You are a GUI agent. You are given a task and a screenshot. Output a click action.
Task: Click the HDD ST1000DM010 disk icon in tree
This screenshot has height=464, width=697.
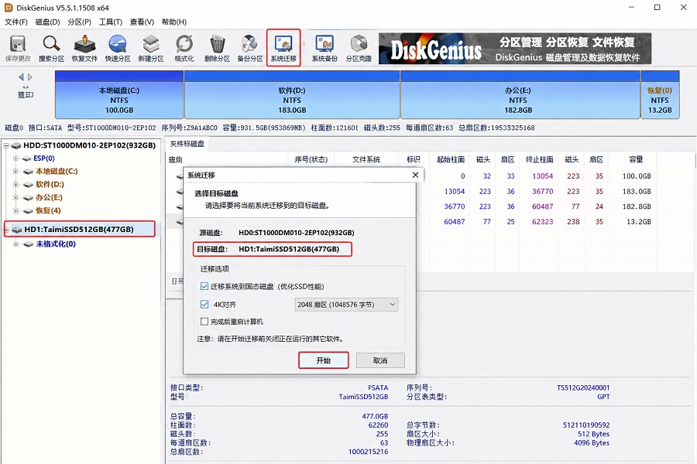coord(17,145)
